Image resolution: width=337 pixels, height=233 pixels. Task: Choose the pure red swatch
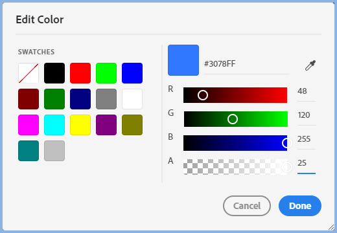coord(80,73)
